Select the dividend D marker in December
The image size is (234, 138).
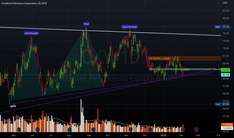[x=150, y=129]
